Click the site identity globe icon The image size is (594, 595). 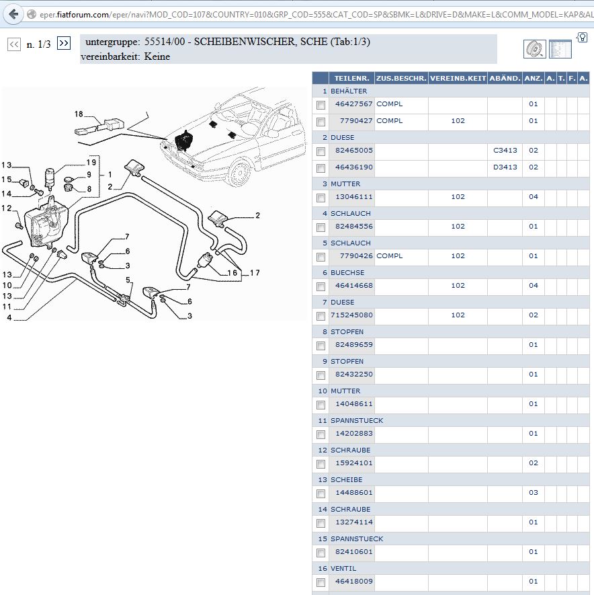pos(32,14)
